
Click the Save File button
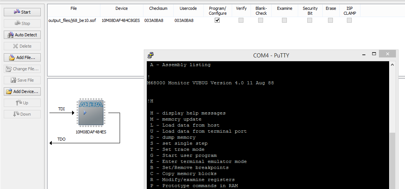point(22,80)
